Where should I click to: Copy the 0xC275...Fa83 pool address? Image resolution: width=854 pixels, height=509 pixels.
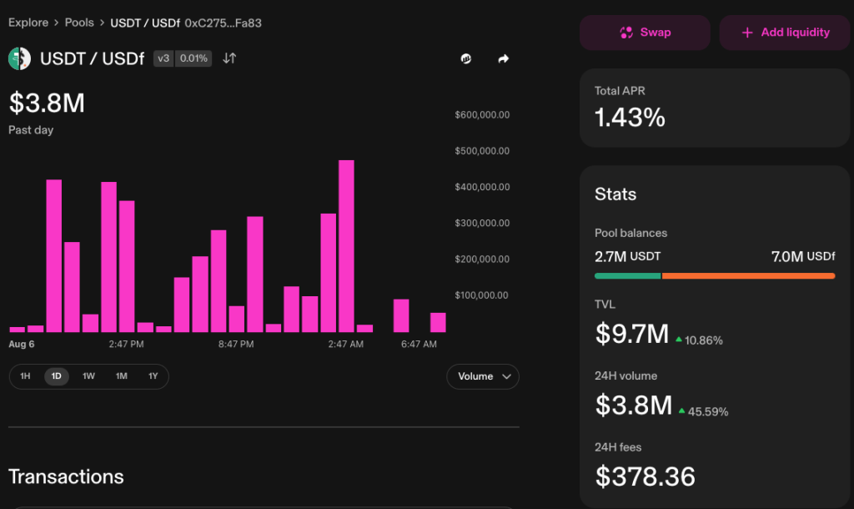coord(223,23)
